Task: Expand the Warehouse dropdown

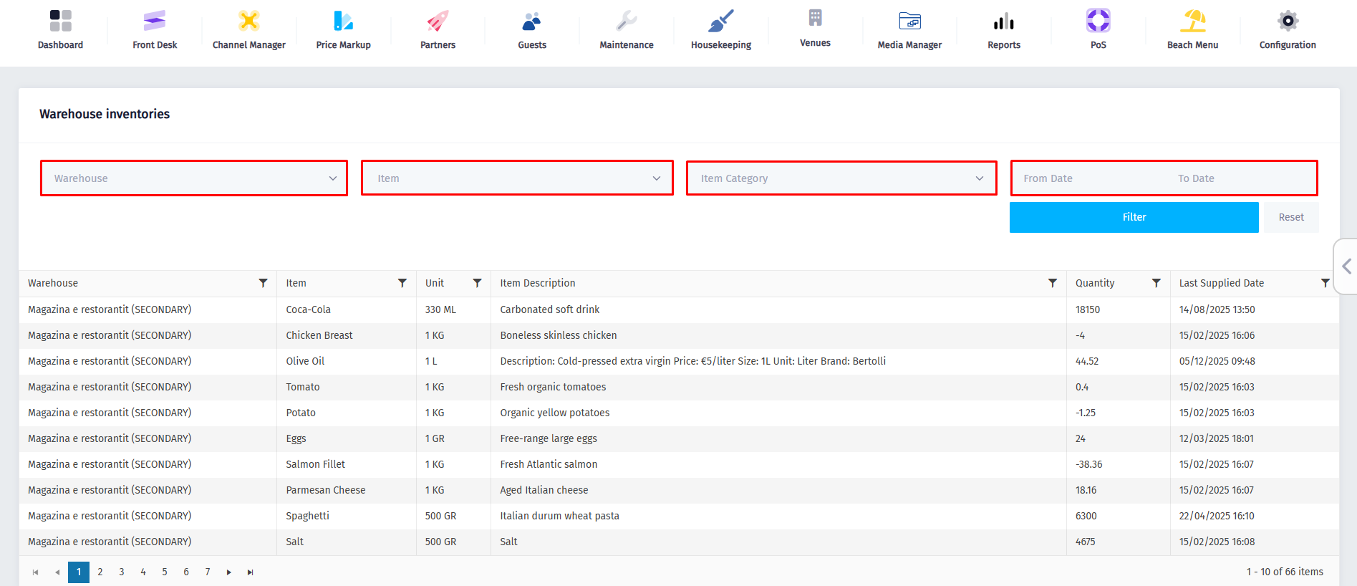Action: [x=194, y=178]
